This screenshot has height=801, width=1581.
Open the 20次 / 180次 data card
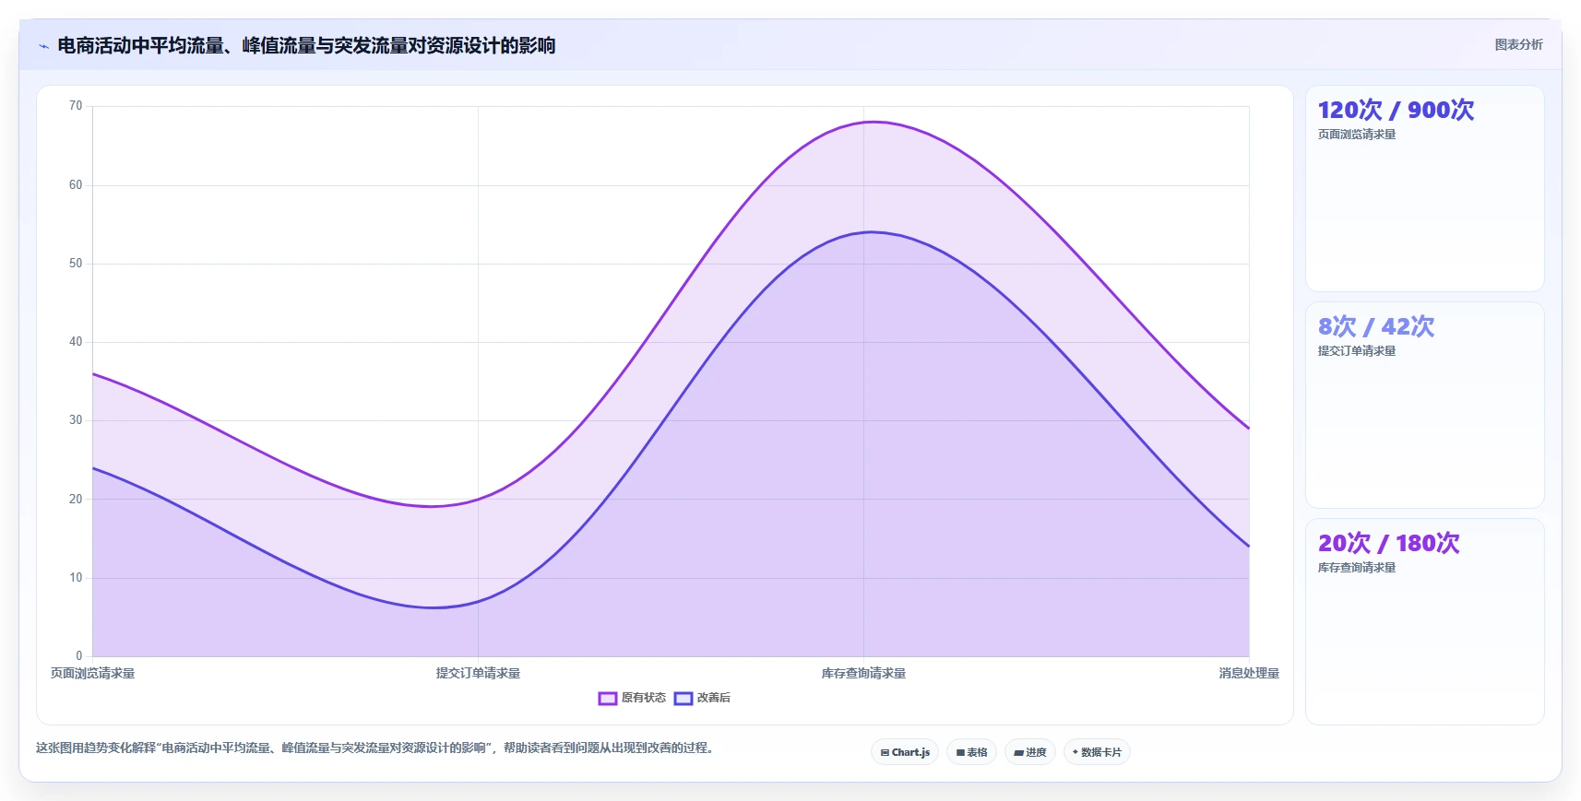[x=1424, y=621]
